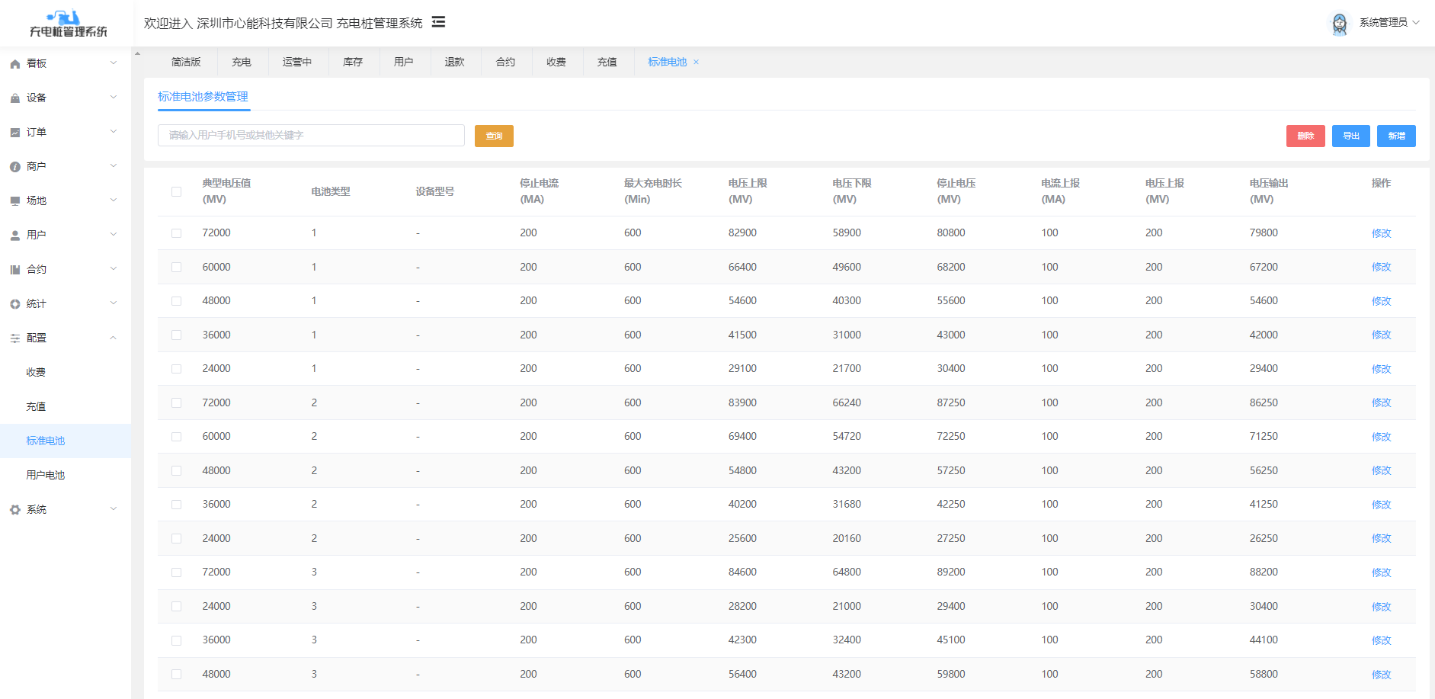Expand the 统计 menu chevron
Screen dimensions: 1435x699
click(x=114, y=303)
